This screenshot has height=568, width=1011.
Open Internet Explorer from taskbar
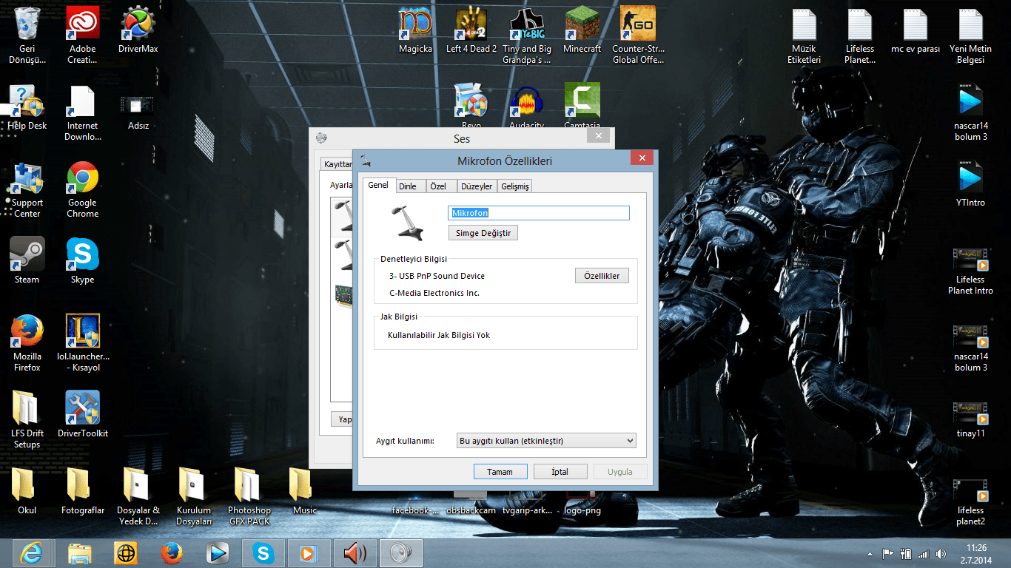pyautogui.click(x=31, y=552)
